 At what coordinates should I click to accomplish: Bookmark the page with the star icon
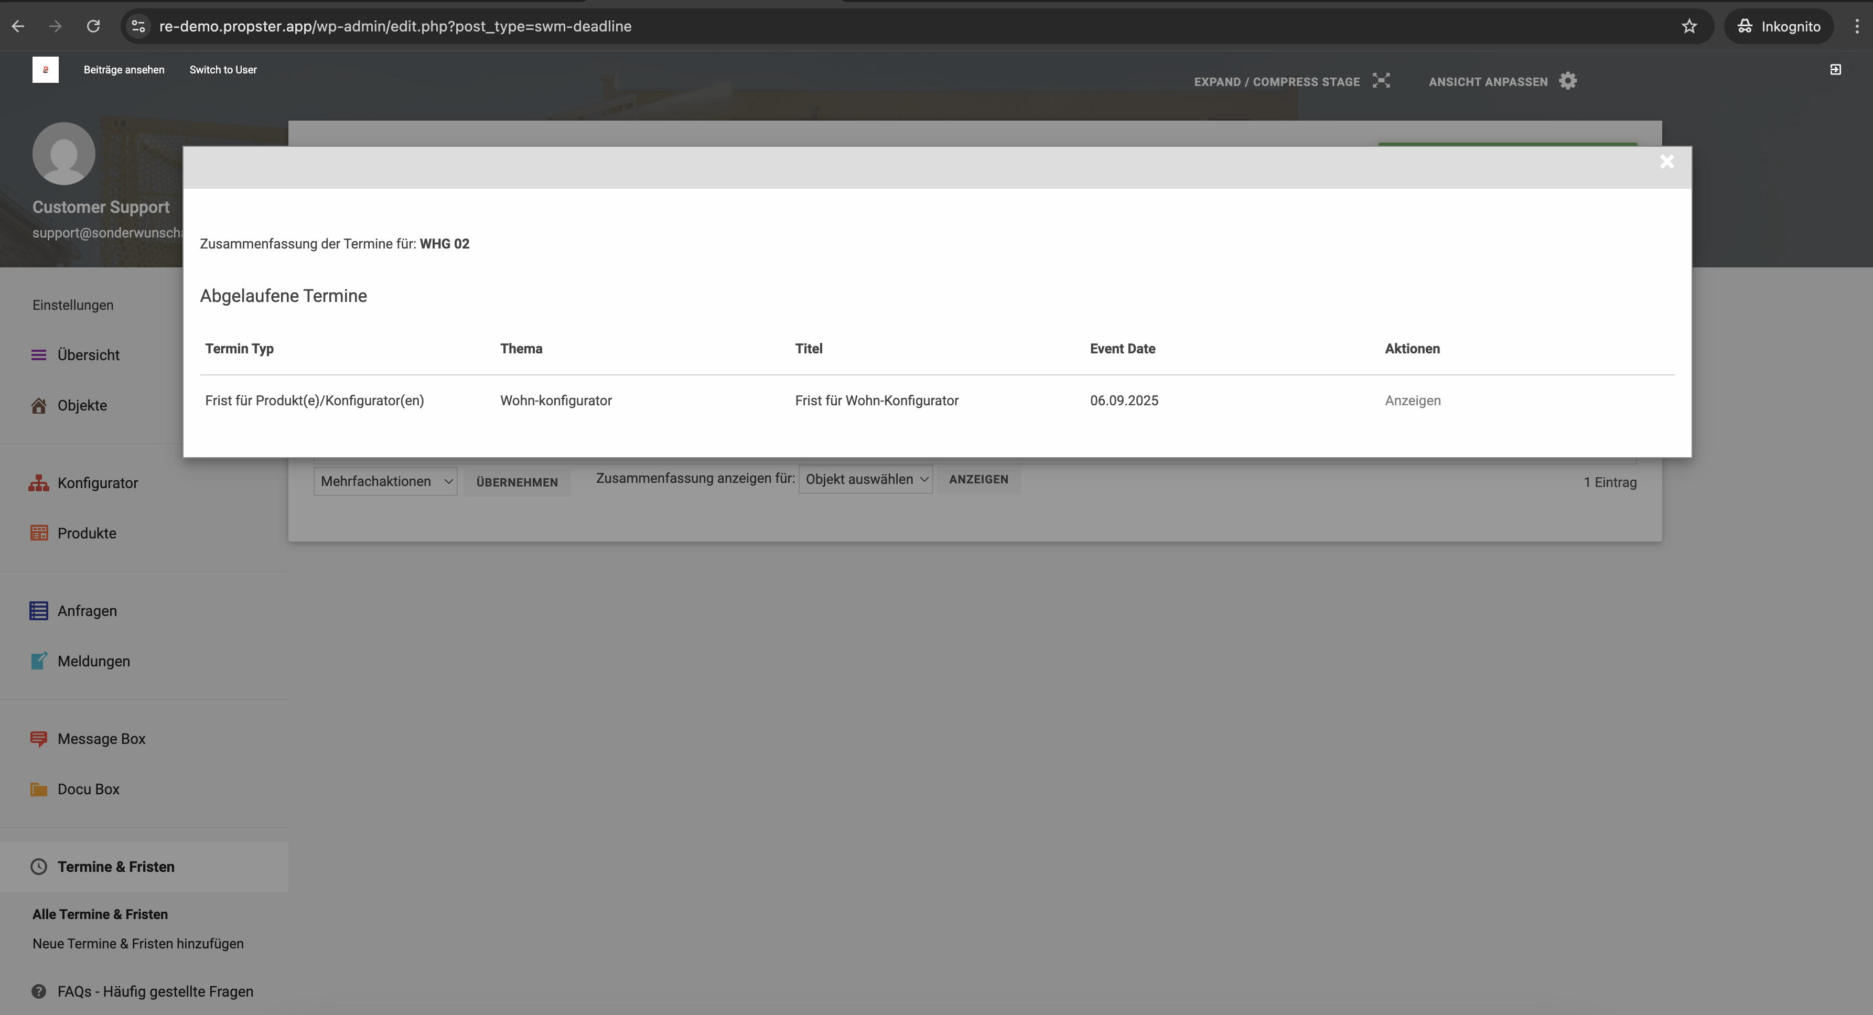click(x=1688, y=26)
